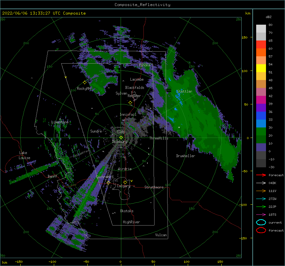Pick the cyan 27ZW arrow symbol
Viewport: 285px width, 266px height.
point(261,199)
